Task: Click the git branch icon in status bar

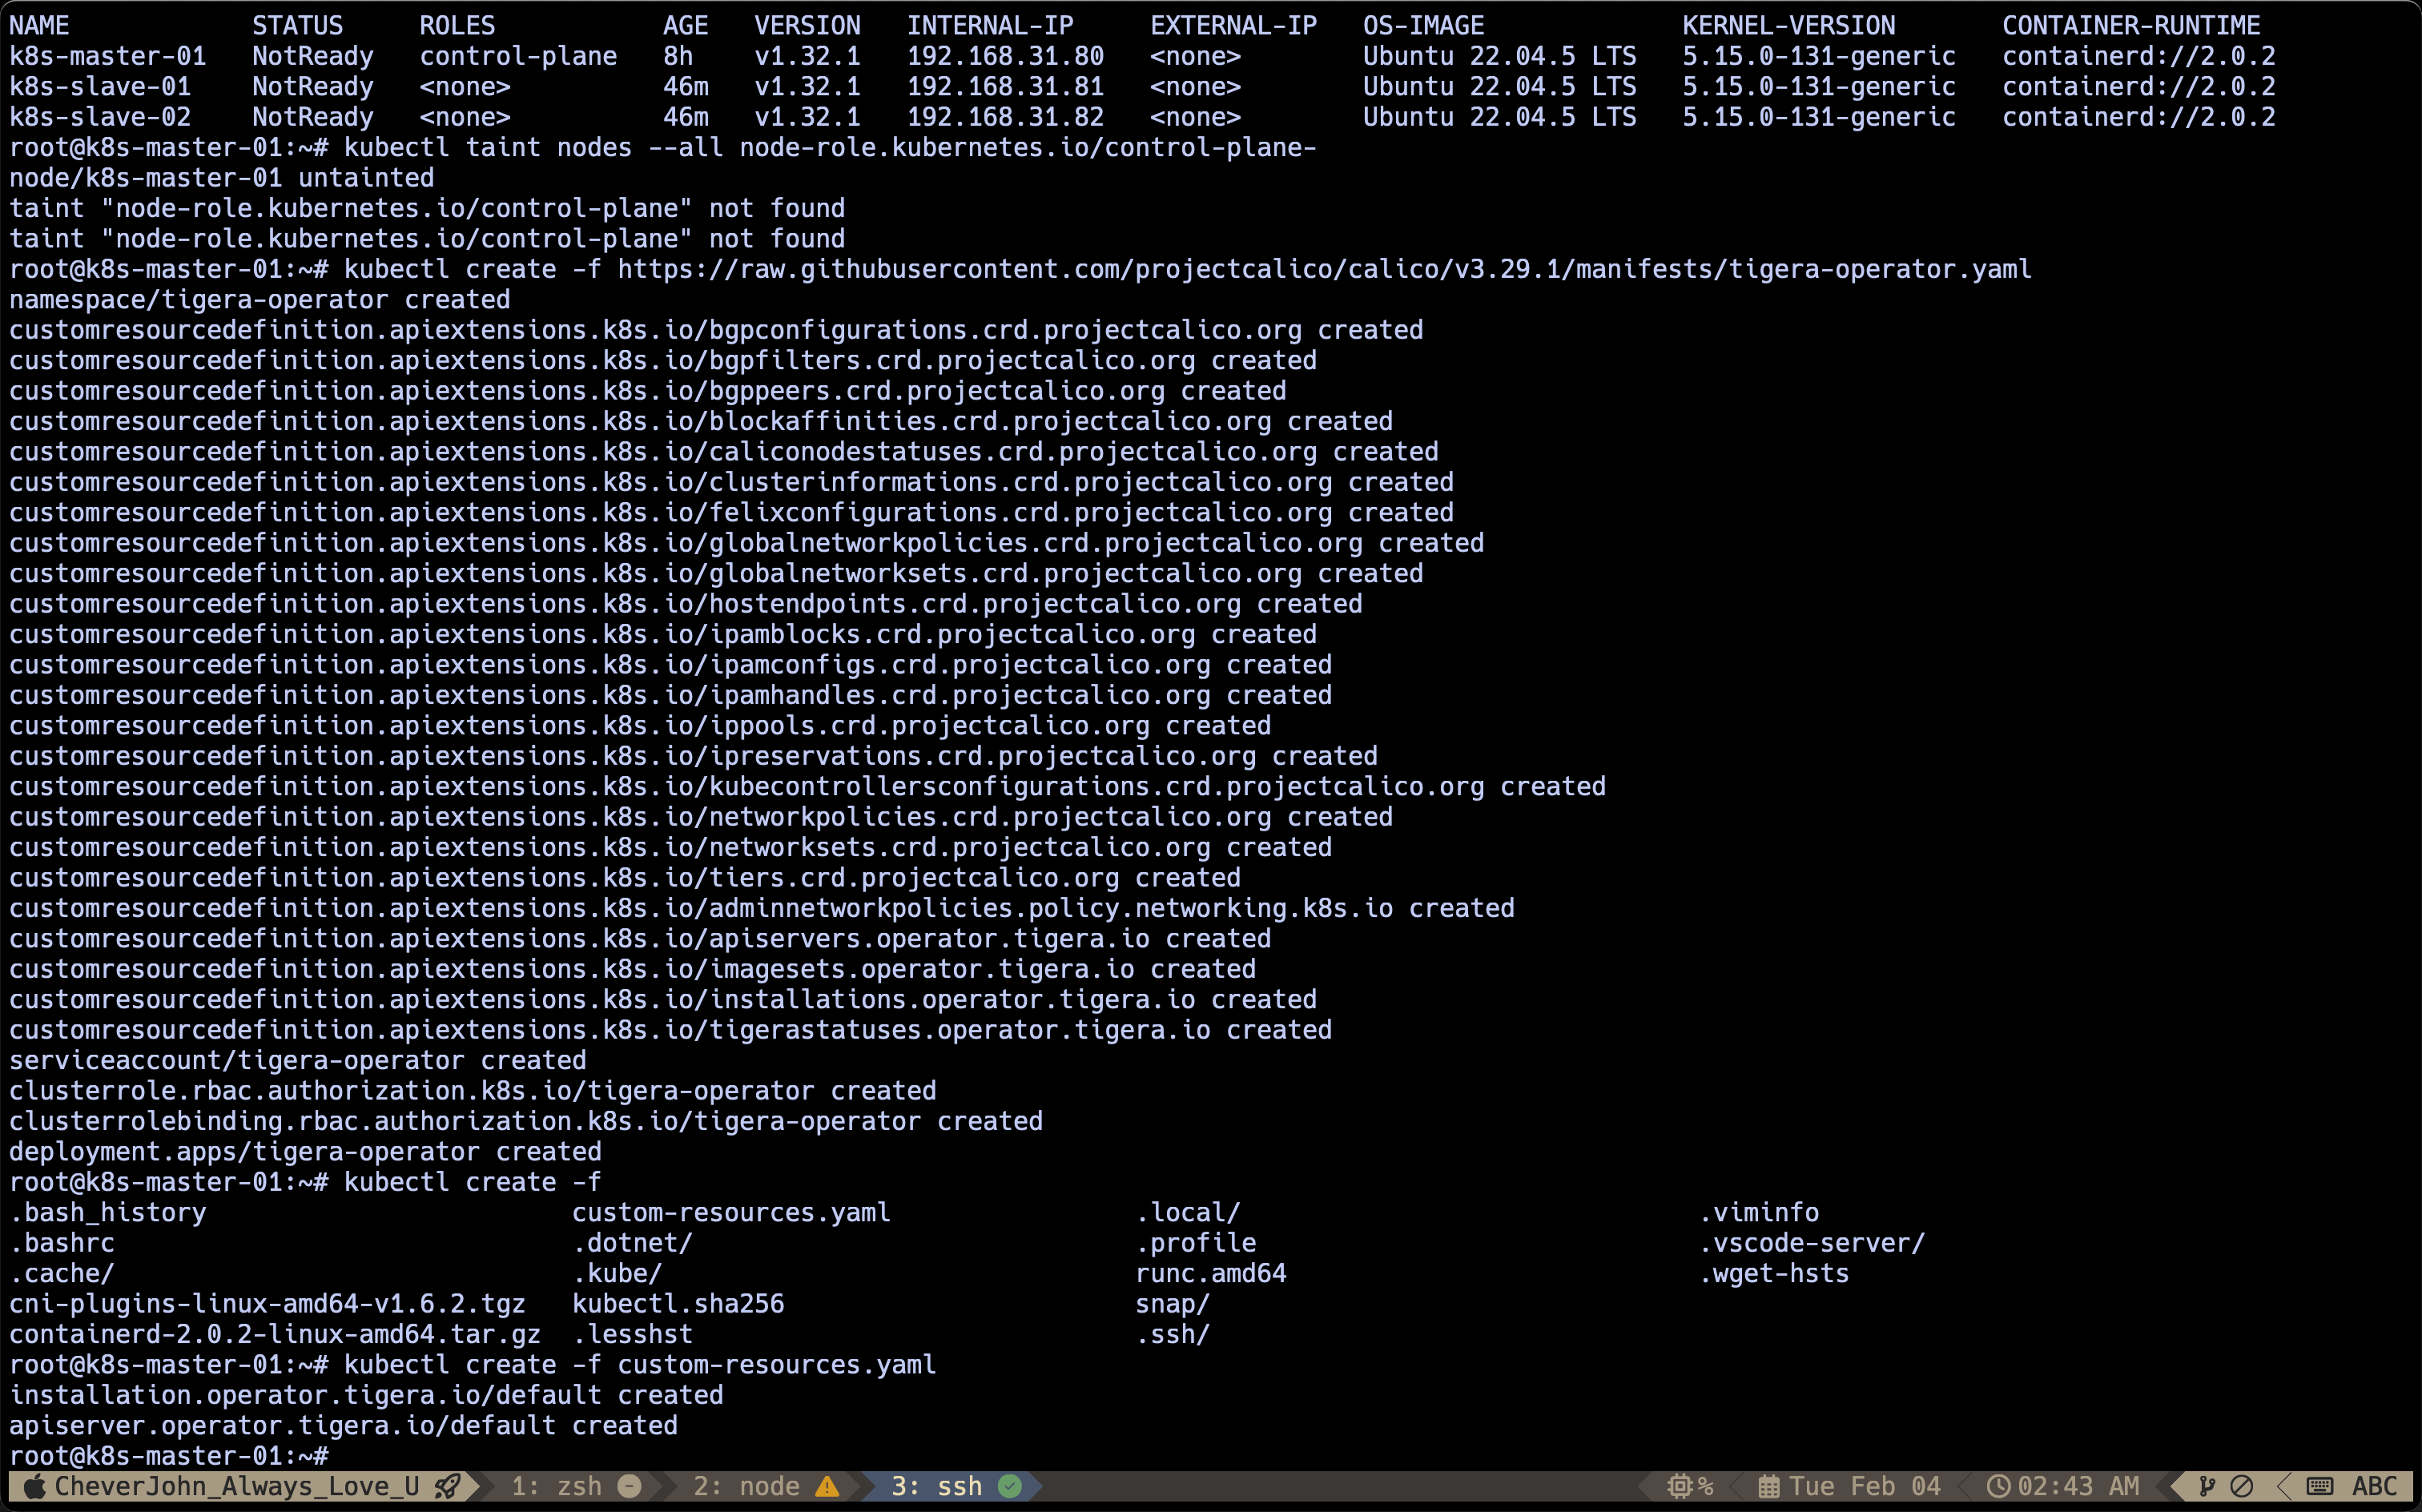Action: pyautogui.click(x=2207, y=1486)
